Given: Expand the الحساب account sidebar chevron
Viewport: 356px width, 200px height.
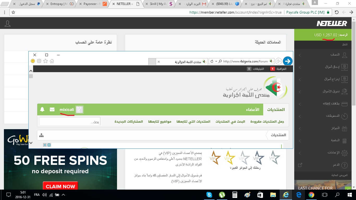Looking at the screenshot, I should click(300, 55).
